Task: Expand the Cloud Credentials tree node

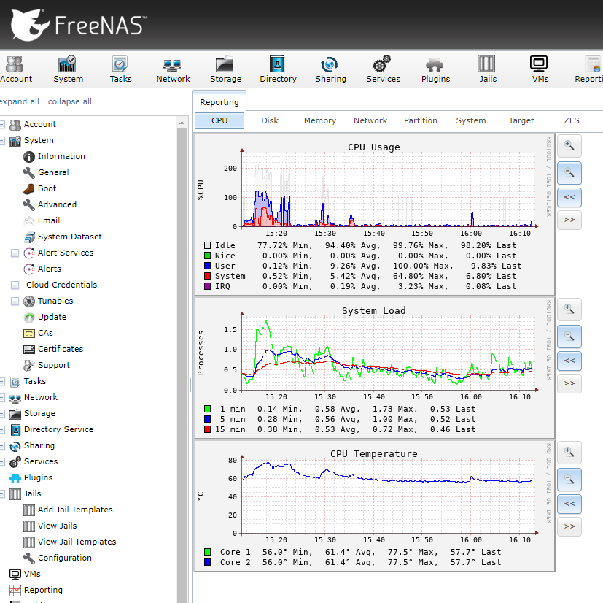Action: tap(15, 285)
